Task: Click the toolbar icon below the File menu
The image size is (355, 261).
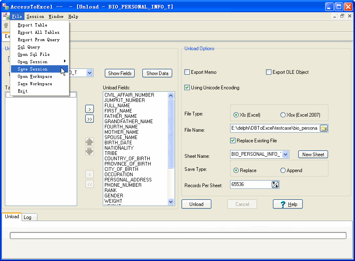Action: pyautogui.click(x=6, y=26)
